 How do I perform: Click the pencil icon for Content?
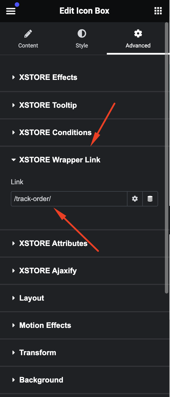coord(28,34)
